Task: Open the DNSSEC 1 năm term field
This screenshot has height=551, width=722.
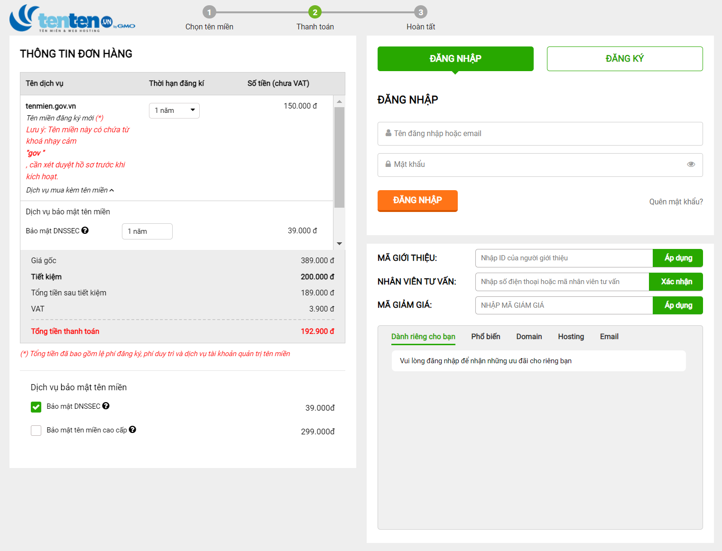Action: pyautogui.click(x=147, y=231)
